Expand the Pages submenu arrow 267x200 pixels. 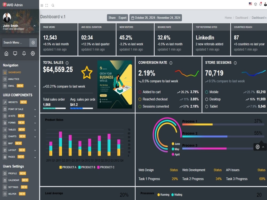(x=35, y=157)
